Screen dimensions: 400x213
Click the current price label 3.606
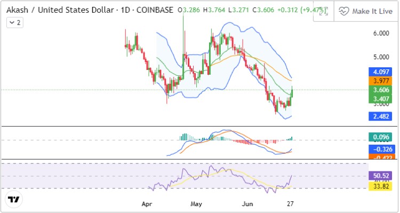pyautogui.click(x=380, y=90)
